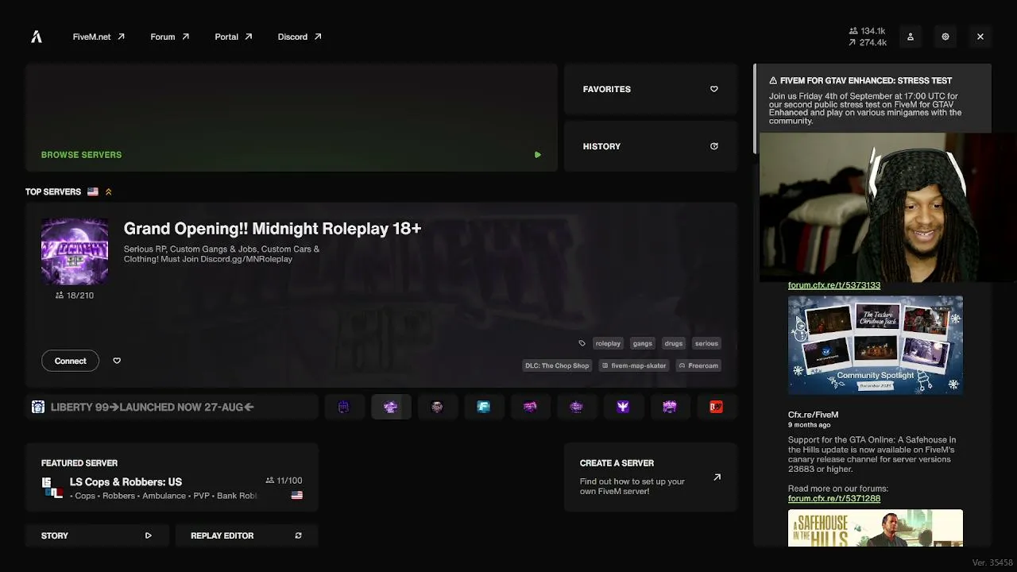Select the blue F server icon
The width and height of the screenshot is (1017, 572).
click(x=483, y=407)
